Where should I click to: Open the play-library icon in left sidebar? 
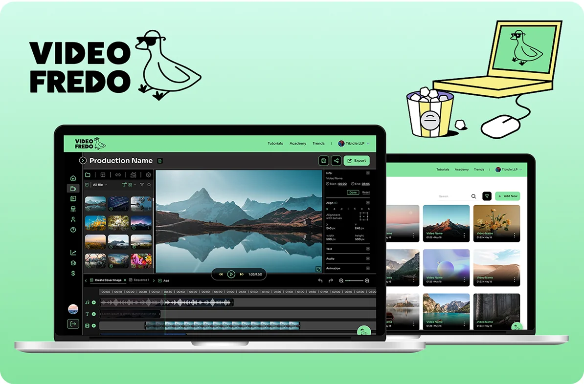(73, 199)
